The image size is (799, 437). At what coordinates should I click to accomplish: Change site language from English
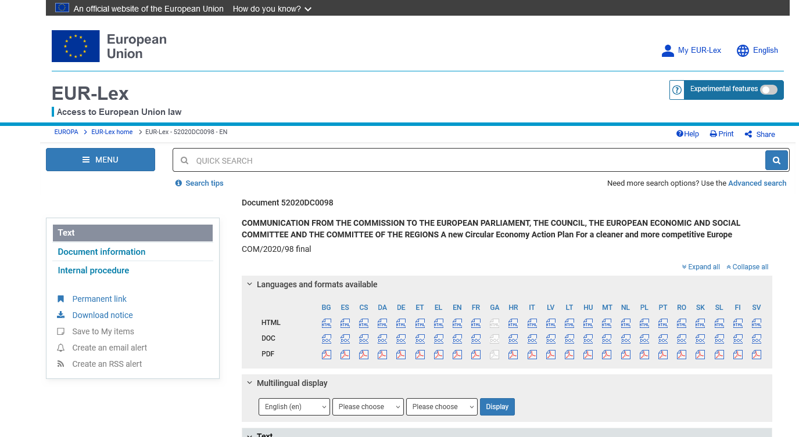coord(757,50)
